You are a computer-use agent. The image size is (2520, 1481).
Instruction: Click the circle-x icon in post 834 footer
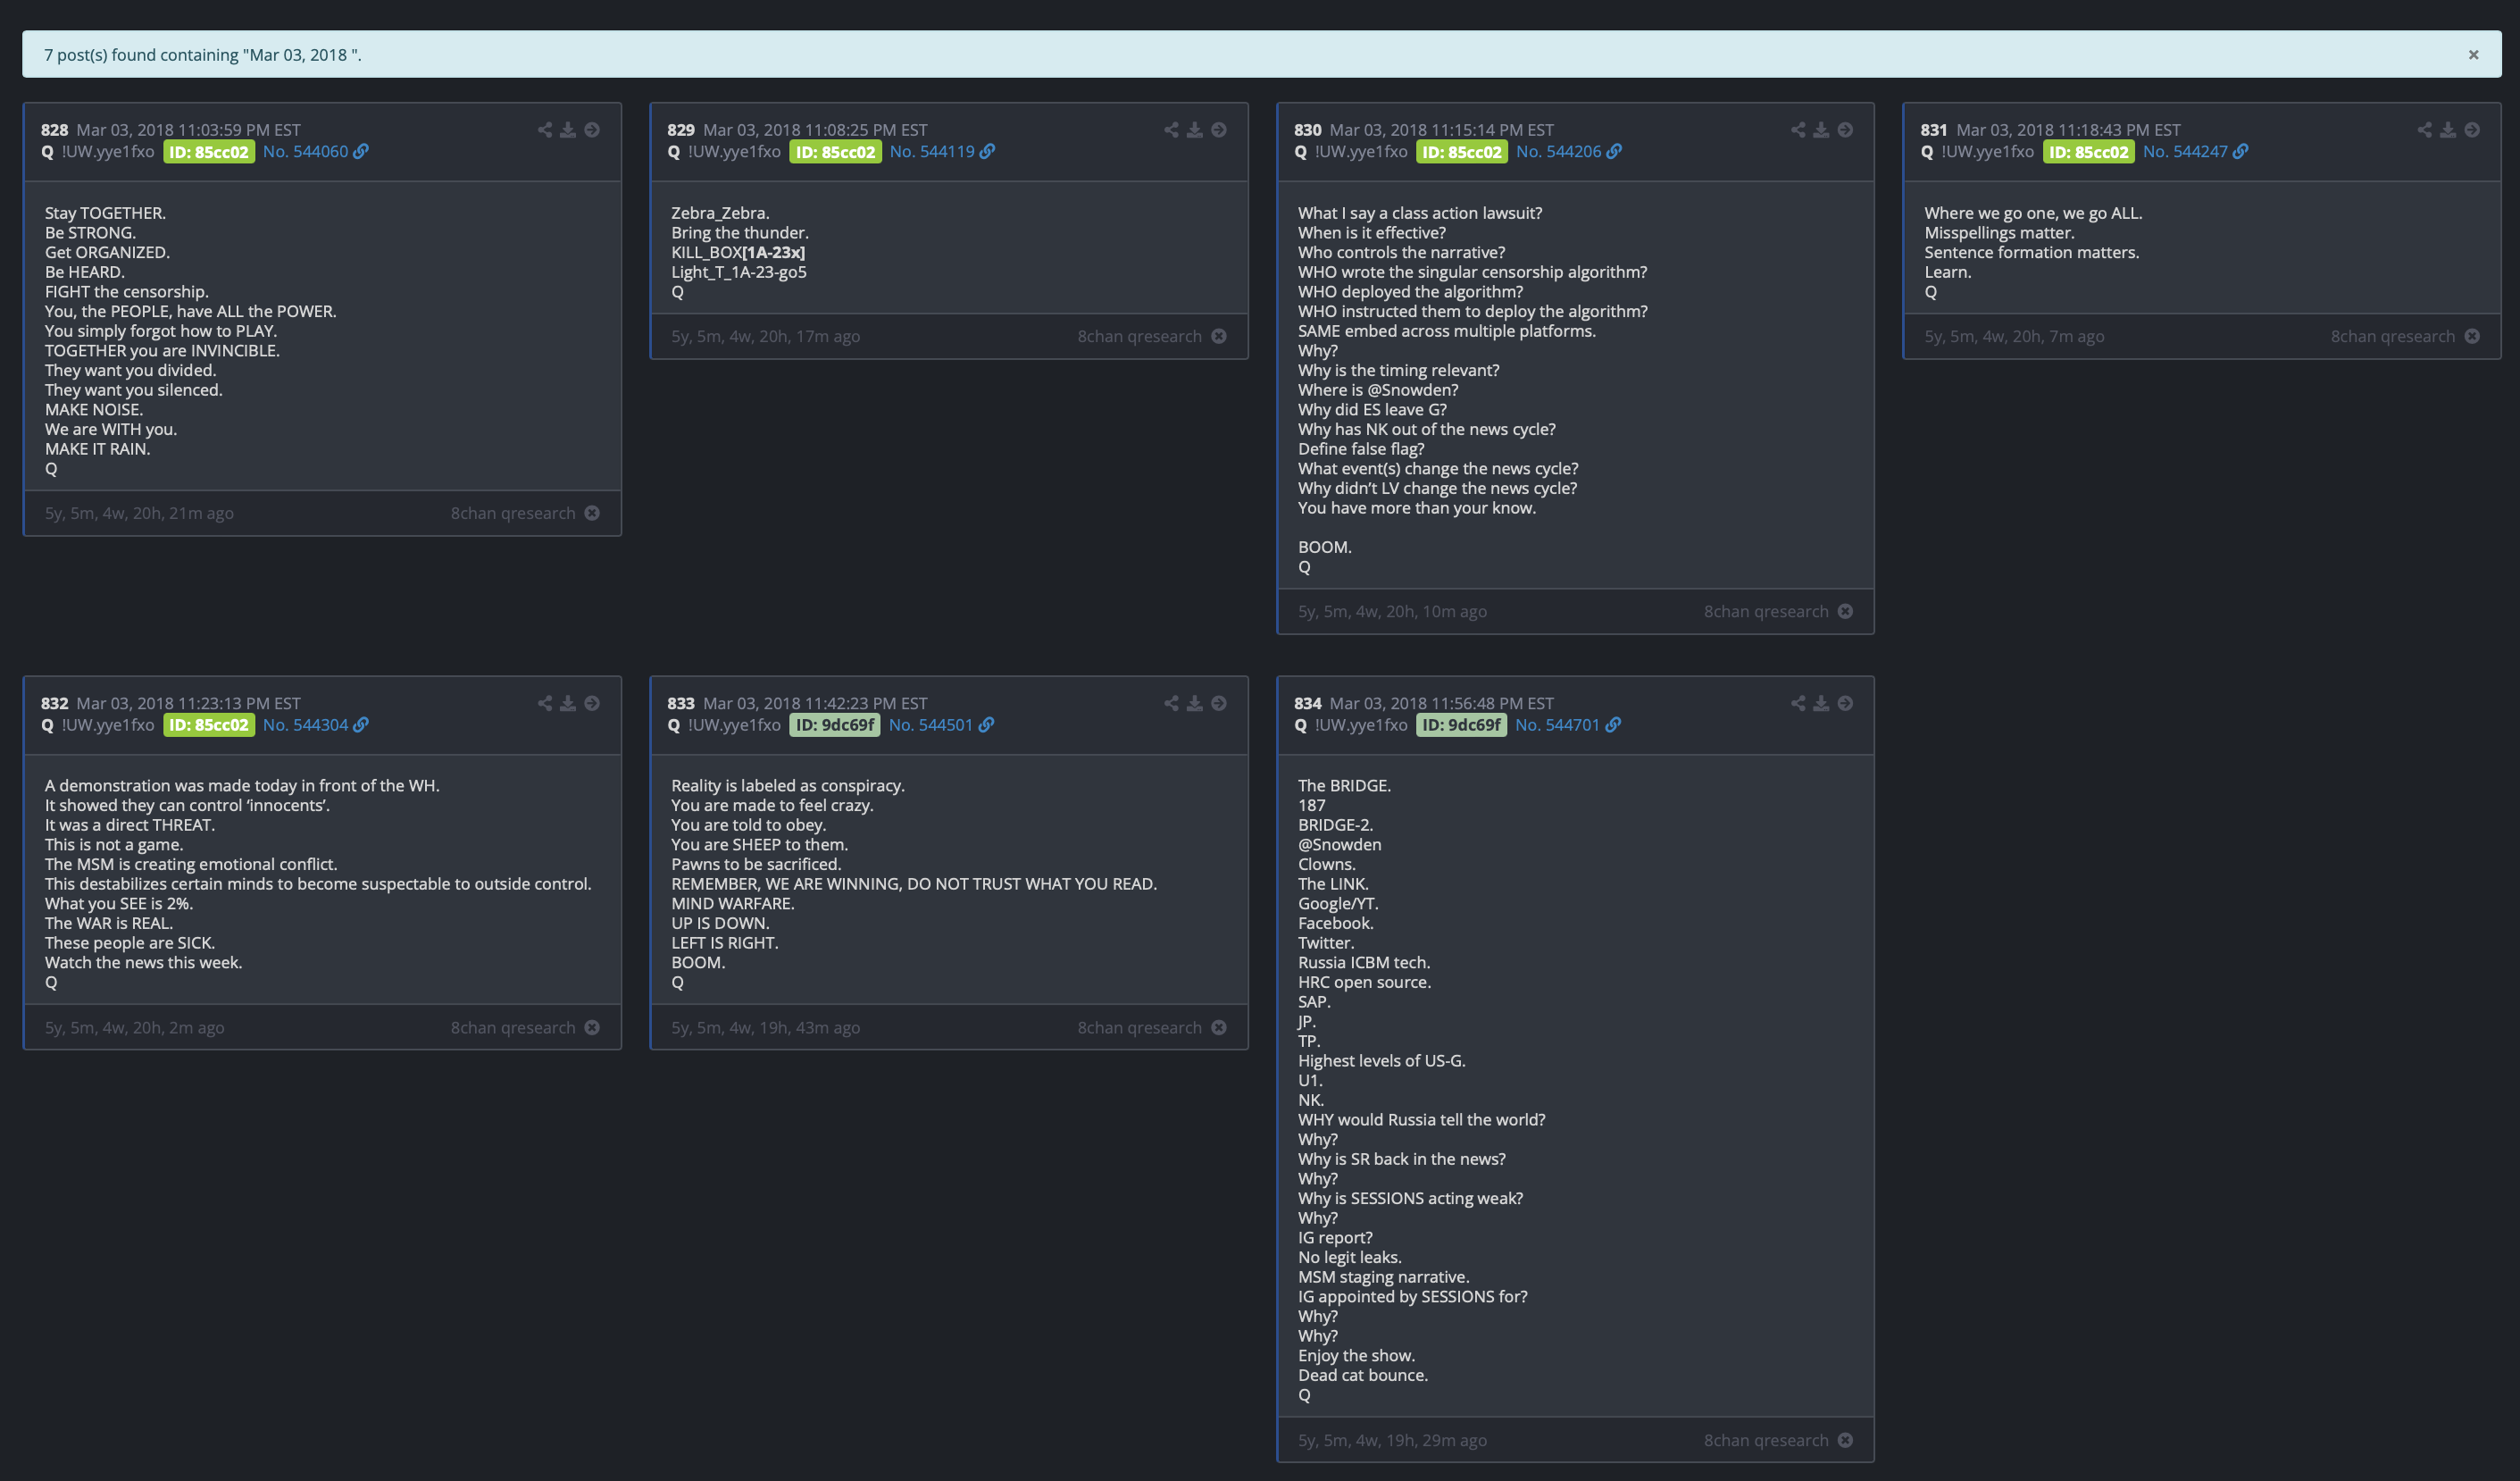[1845, 1440]
